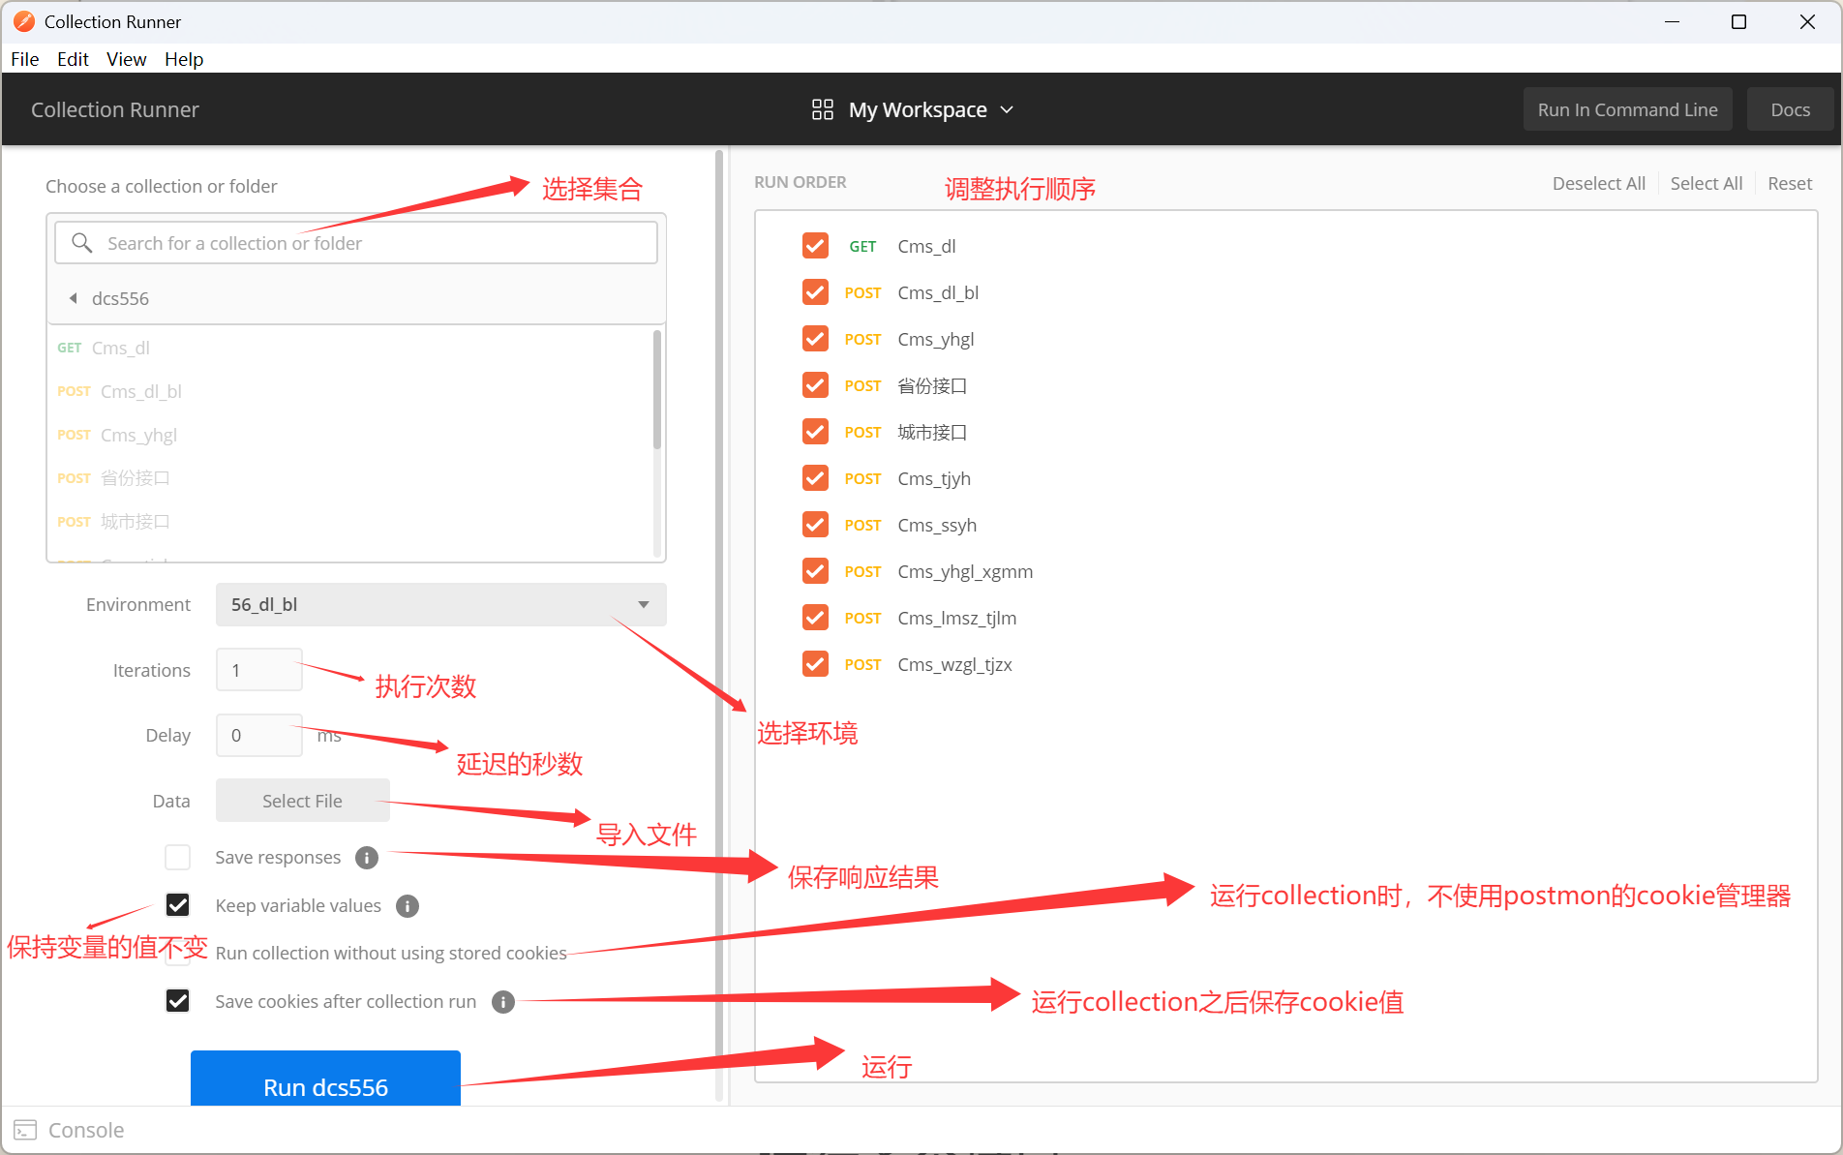
Task: Click Cms_ssyh name in run order
Action: 937,525
